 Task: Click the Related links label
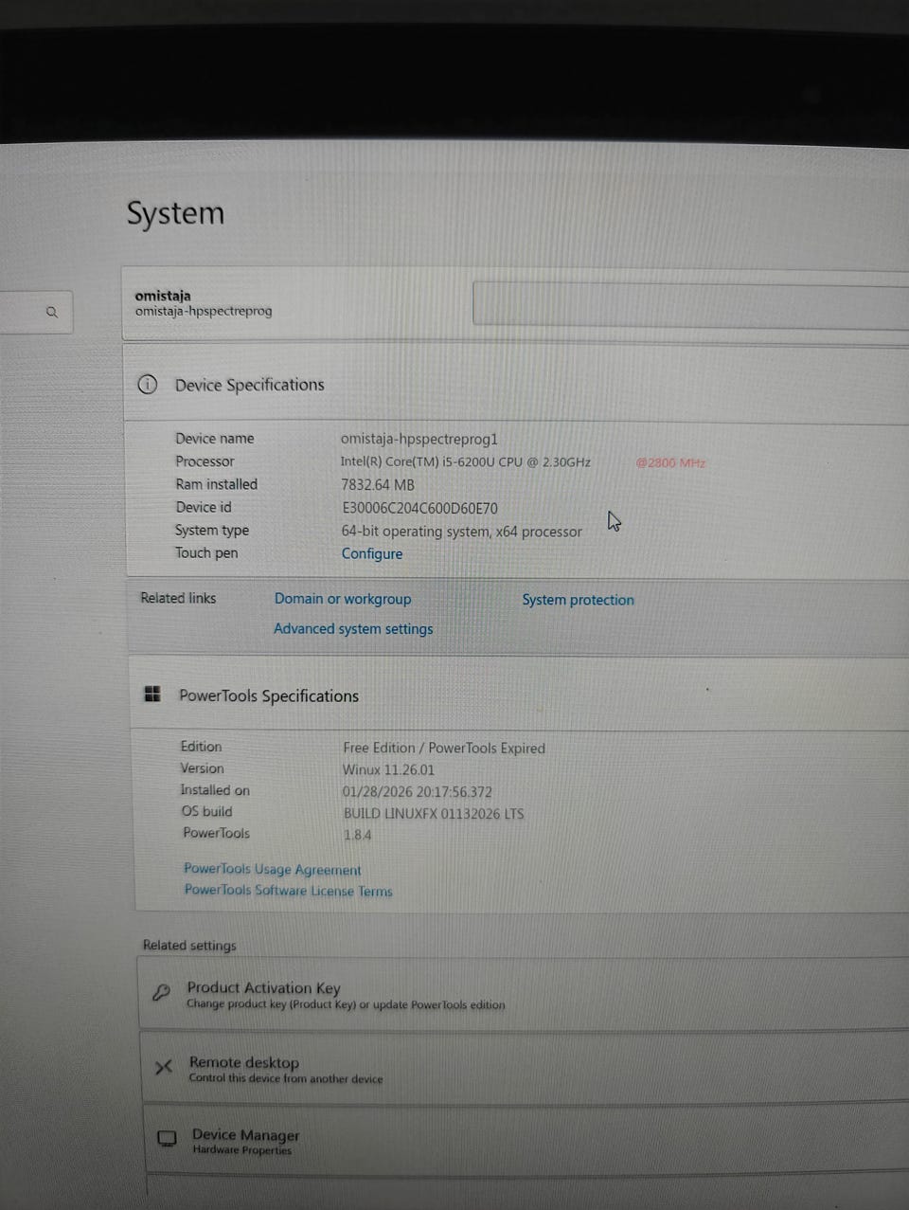click(178, 598)
